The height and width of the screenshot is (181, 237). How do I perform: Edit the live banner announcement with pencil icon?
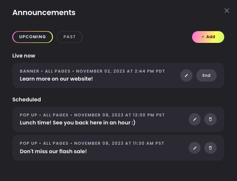click(x=186, y=75)
